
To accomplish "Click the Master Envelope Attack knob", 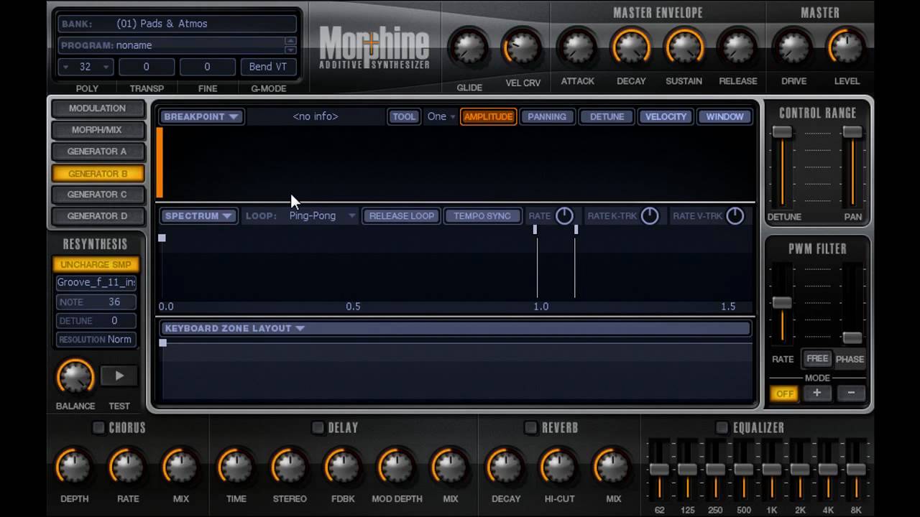I will click(577, 48).
